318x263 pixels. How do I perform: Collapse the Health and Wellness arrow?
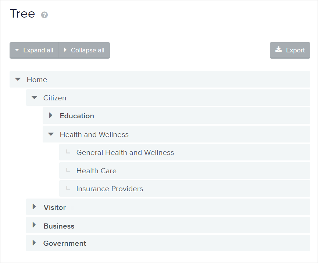click(51, 134)
